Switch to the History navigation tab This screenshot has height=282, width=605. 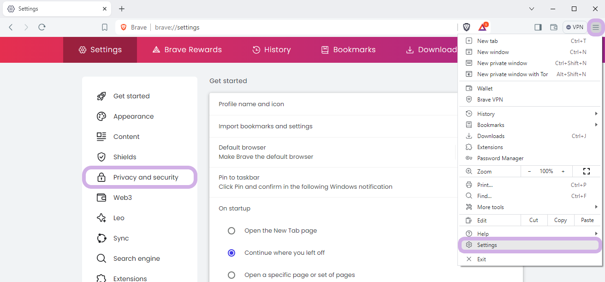pos(272,50)
